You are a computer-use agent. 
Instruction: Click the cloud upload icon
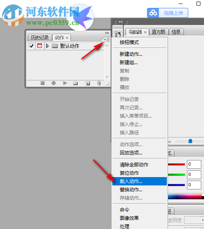tap(153, 13)
